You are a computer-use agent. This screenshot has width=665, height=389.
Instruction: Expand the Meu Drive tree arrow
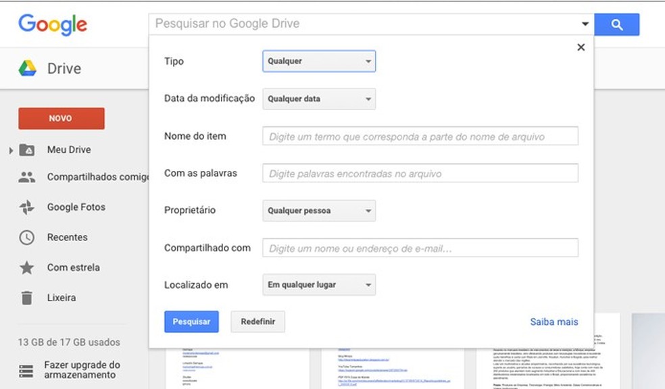click(x=11, y=150)
